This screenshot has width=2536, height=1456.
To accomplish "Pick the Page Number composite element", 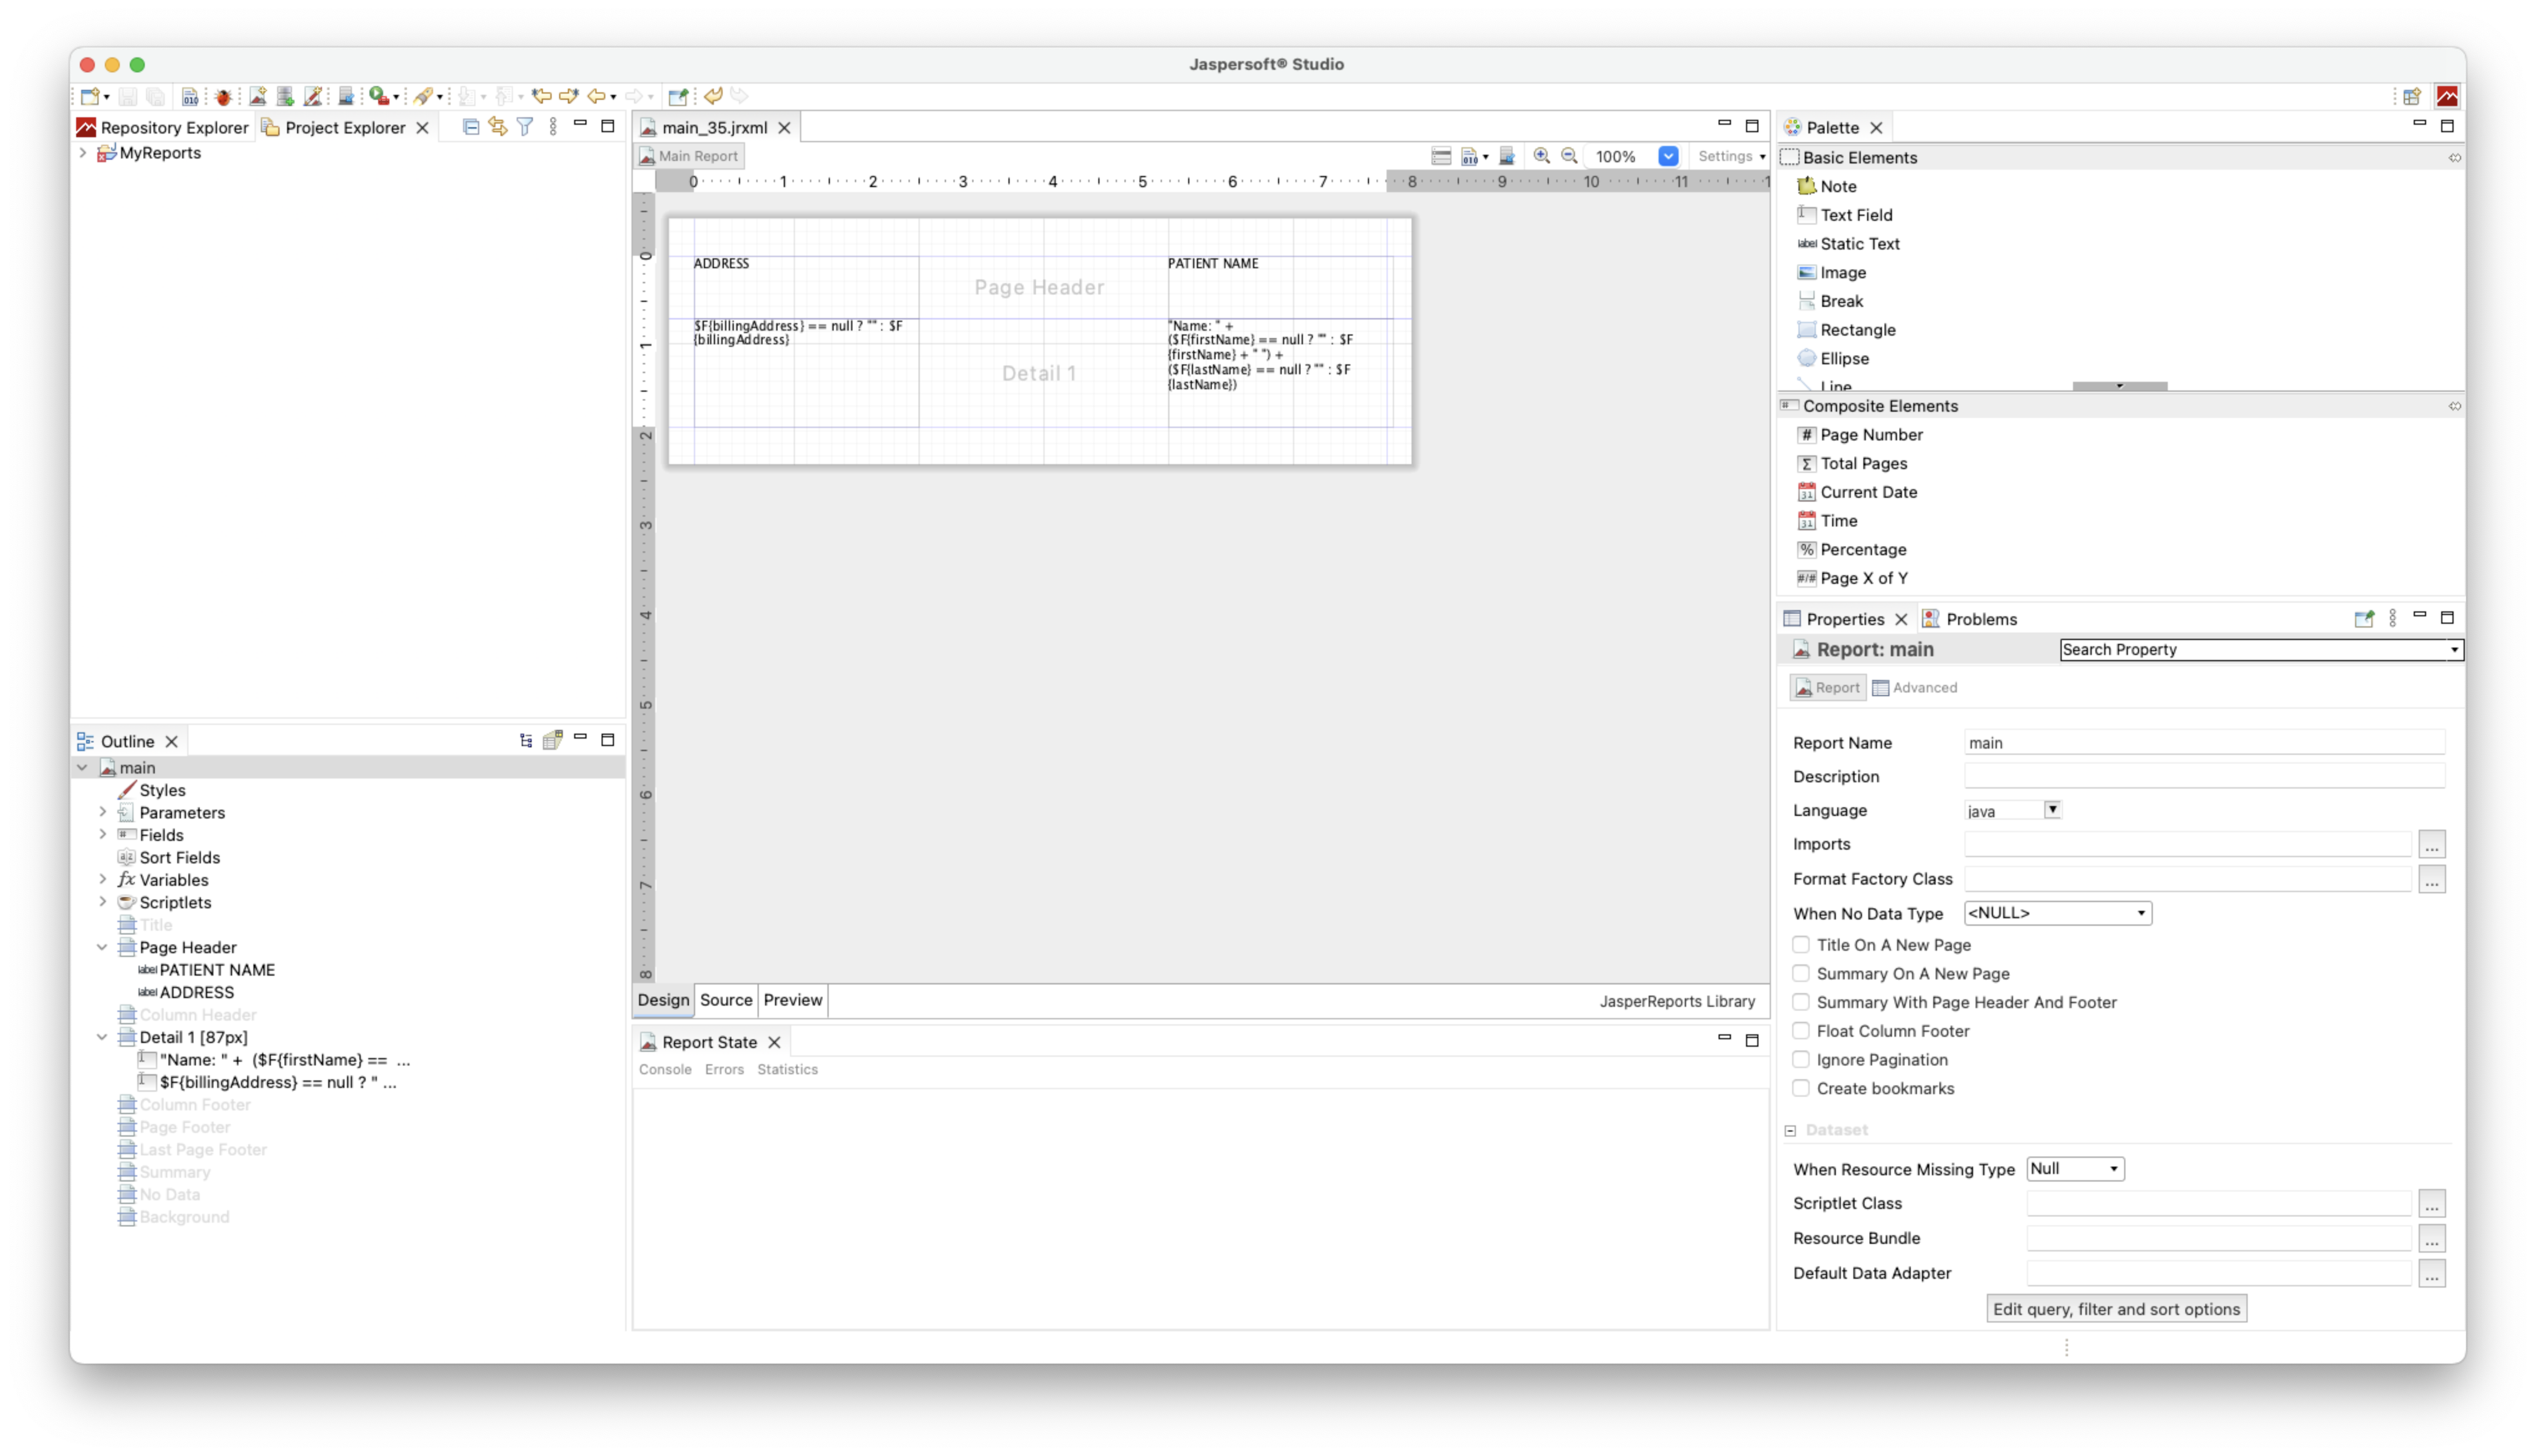I will click(1870, 435).
